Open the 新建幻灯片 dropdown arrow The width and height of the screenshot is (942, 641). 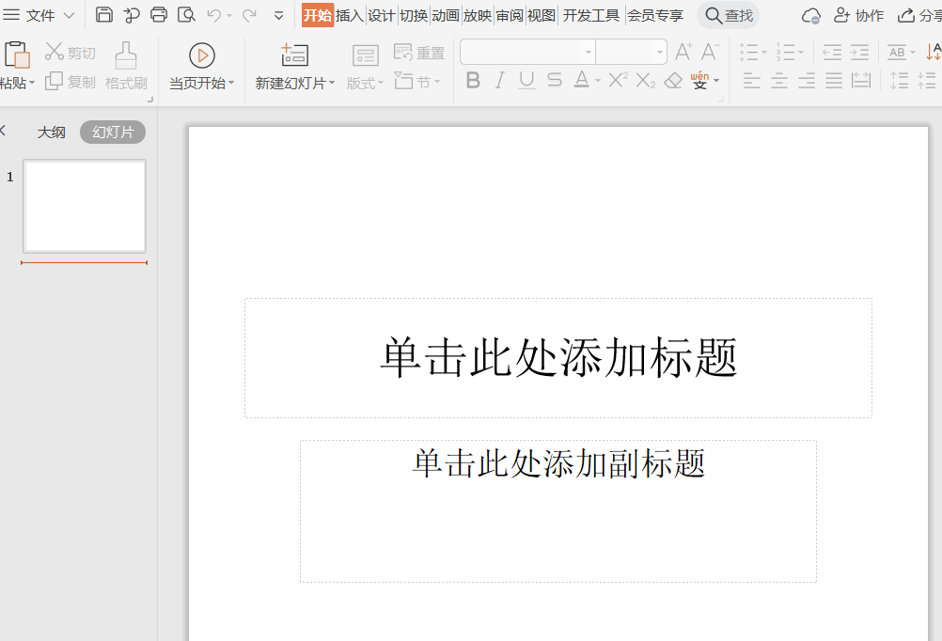pyautogui.click(x=332, y=81)
